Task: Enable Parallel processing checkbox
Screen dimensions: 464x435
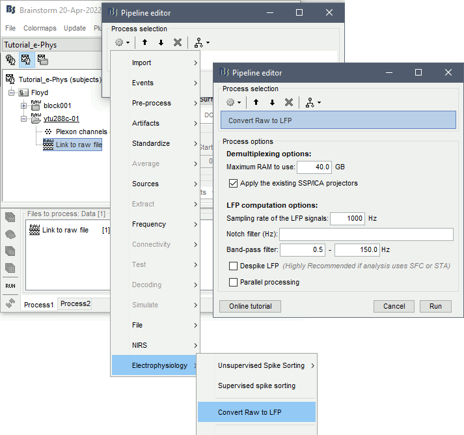Action: pos(234,282)
